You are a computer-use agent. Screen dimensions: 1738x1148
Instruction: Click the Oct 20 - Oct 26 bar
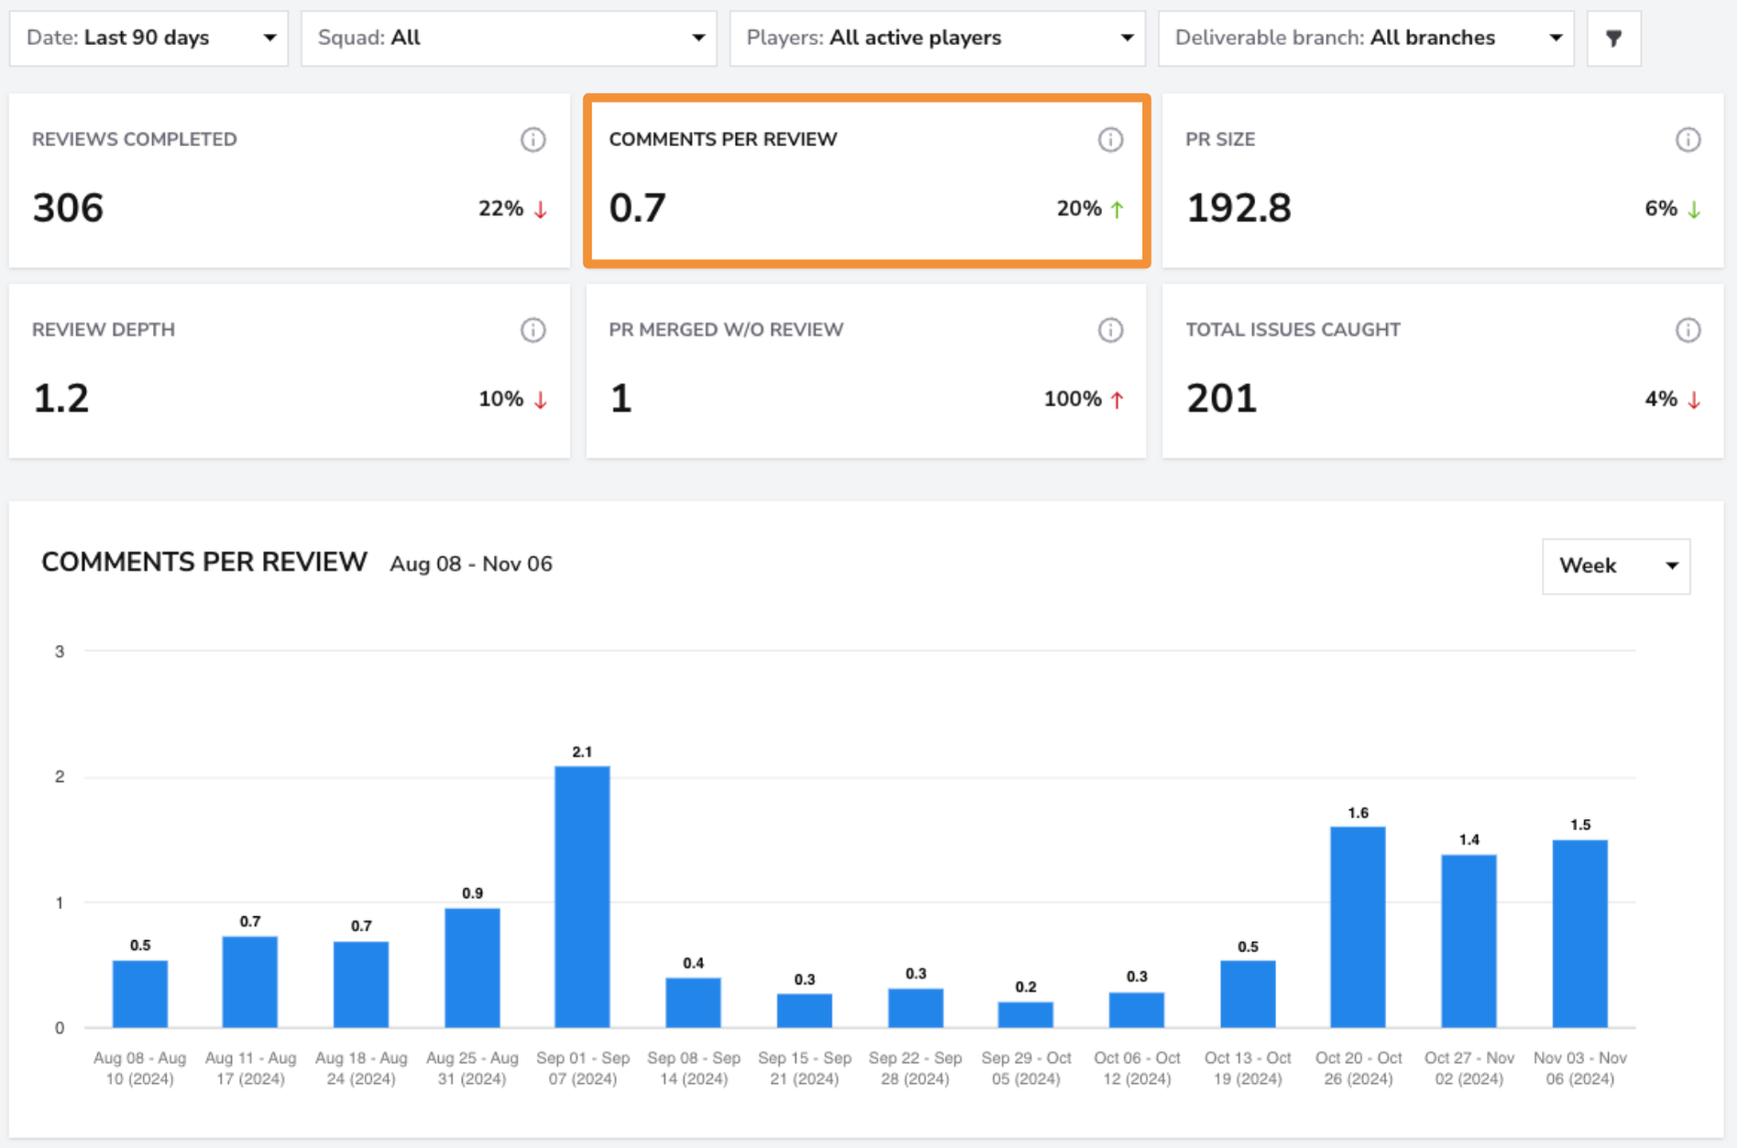(1358, 927)
